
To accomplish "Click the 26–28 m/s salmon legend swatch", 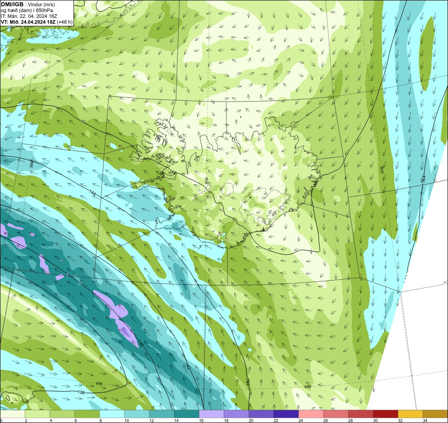I will tap(336, 414).
